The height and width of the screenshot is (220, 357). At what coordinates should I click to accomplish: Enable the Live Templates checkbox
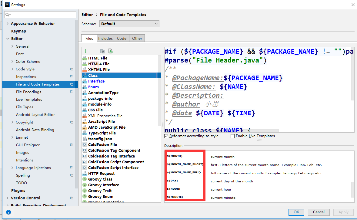tap(232, 136)
